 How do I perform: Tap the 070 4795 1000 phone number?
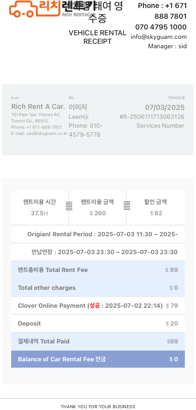point(161,27)
